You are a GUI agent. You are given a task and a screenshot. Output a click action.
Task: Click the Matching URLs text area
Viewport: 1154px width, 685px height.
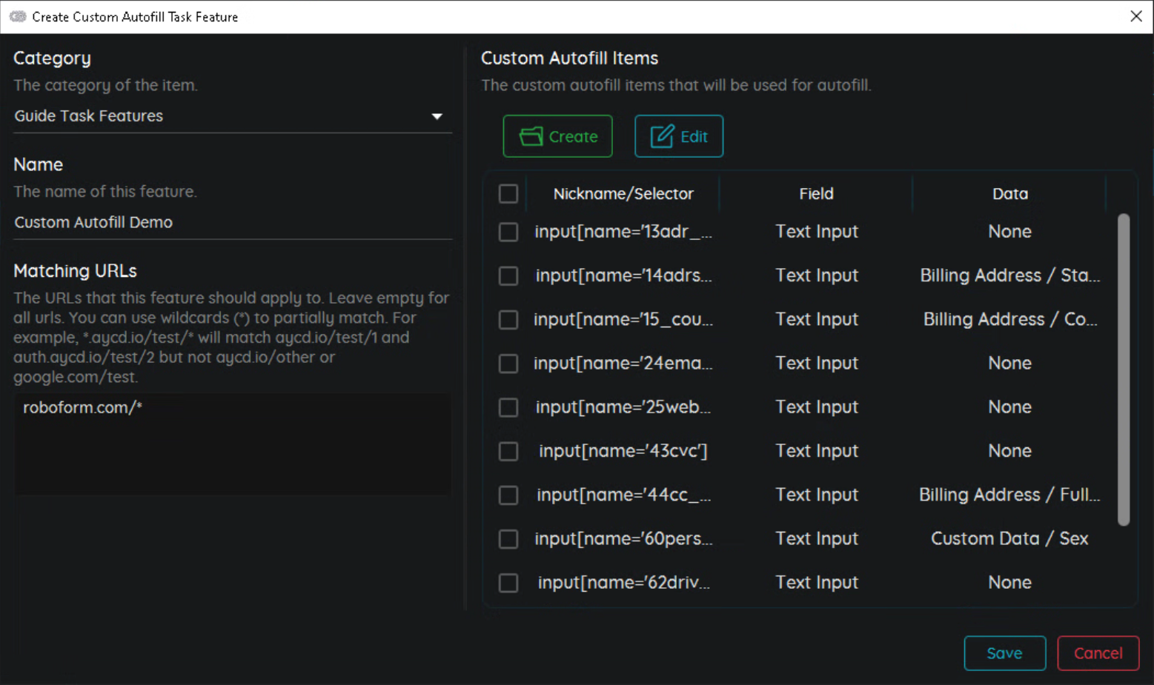click(233, 444)
